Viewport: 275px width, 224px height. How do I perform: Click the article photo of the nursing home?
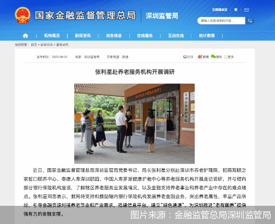(134, 124)
